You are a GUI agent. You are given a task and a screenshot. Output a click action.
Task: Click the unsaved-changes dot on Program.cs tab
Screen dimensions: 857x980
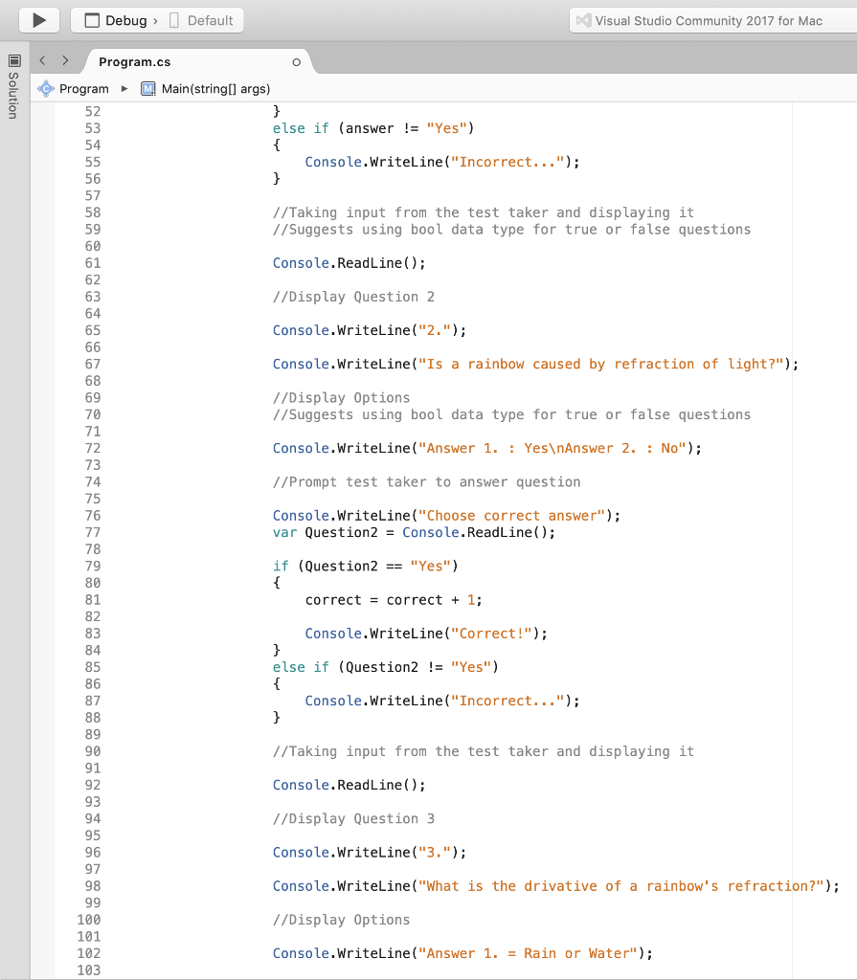pos(297,62)
